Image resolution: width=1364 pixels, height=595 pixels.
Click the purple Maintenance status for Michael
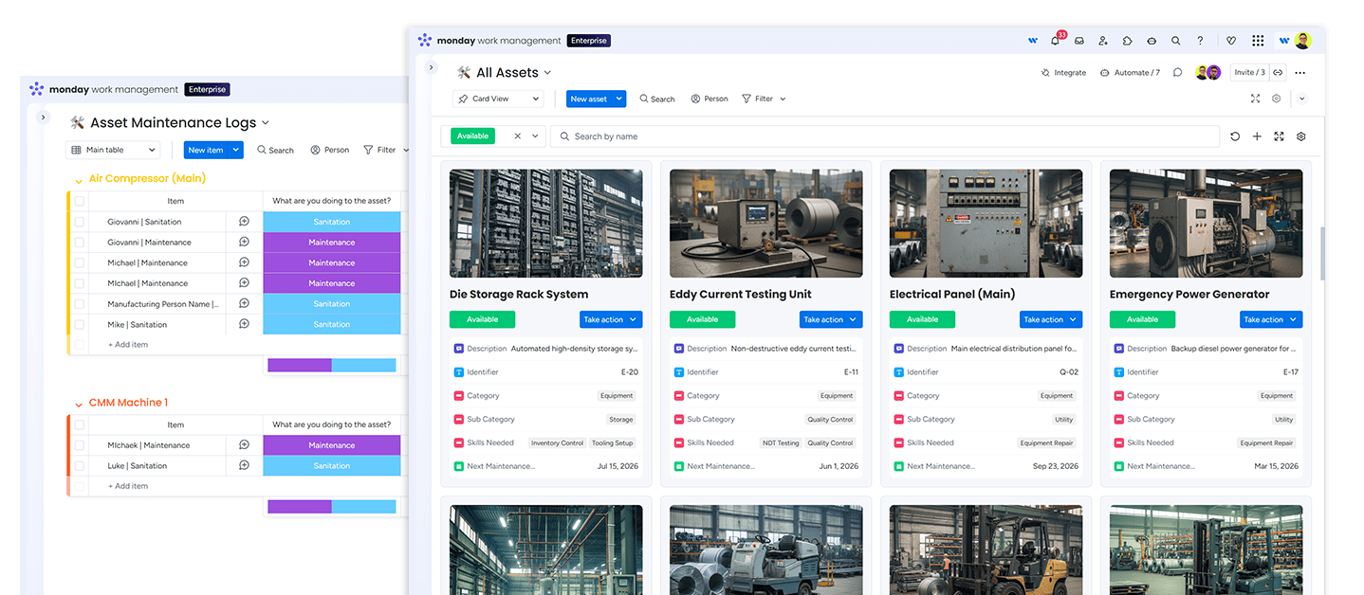click(331, 263)
